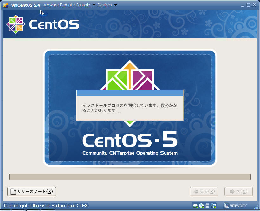This screenshot has width=260, height=211.
Task: Click the document icon on release notes button
Action: tap(13, 192)
